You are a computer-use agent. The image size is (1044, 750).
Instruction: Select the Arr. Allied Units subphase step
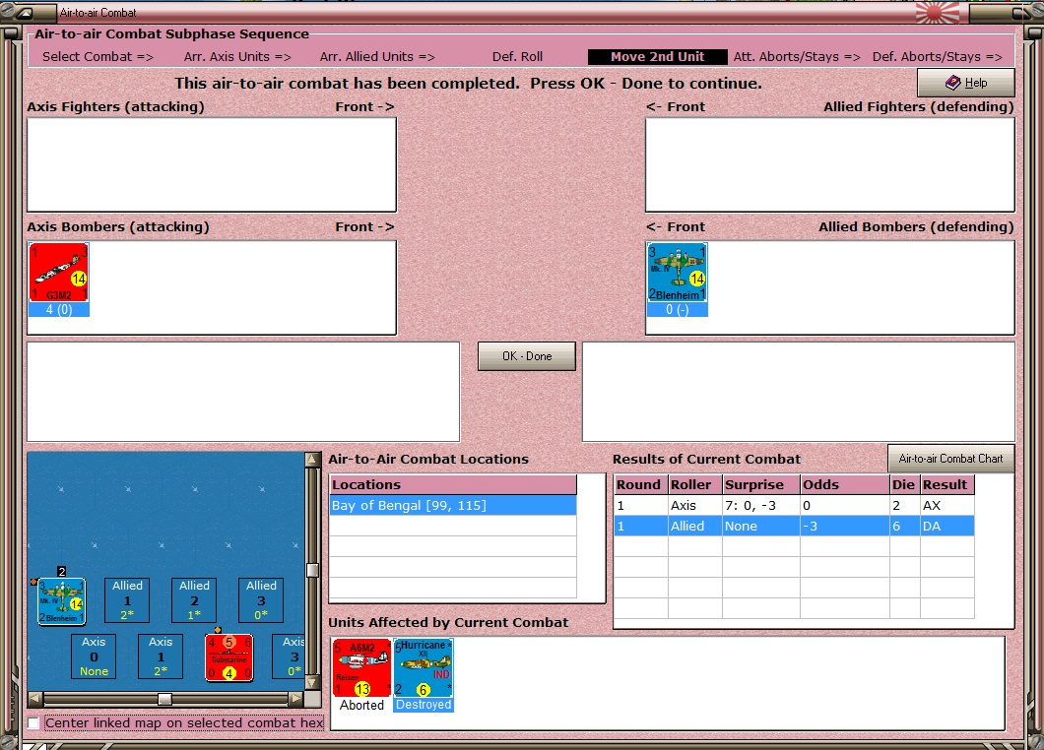pos(377,56)
